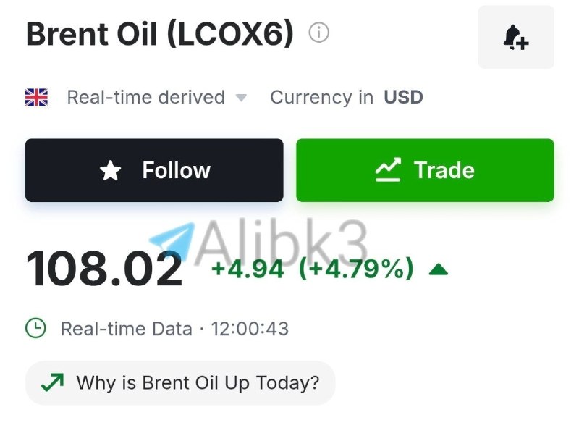Click the star icon in the Follow button
579x428 pixels.
click(x=111, y=170)
